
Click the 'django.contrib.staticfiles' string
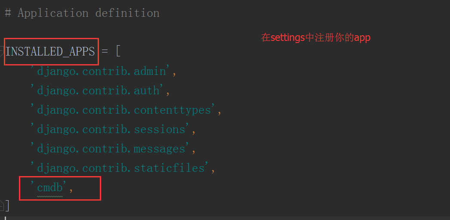click(120, 168)
